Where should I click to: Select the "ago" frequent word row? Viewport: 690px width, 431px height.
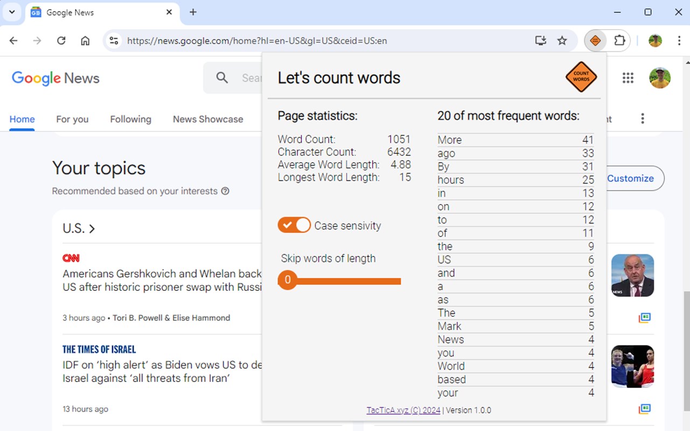pyautogui.click(x=516, y=154)
